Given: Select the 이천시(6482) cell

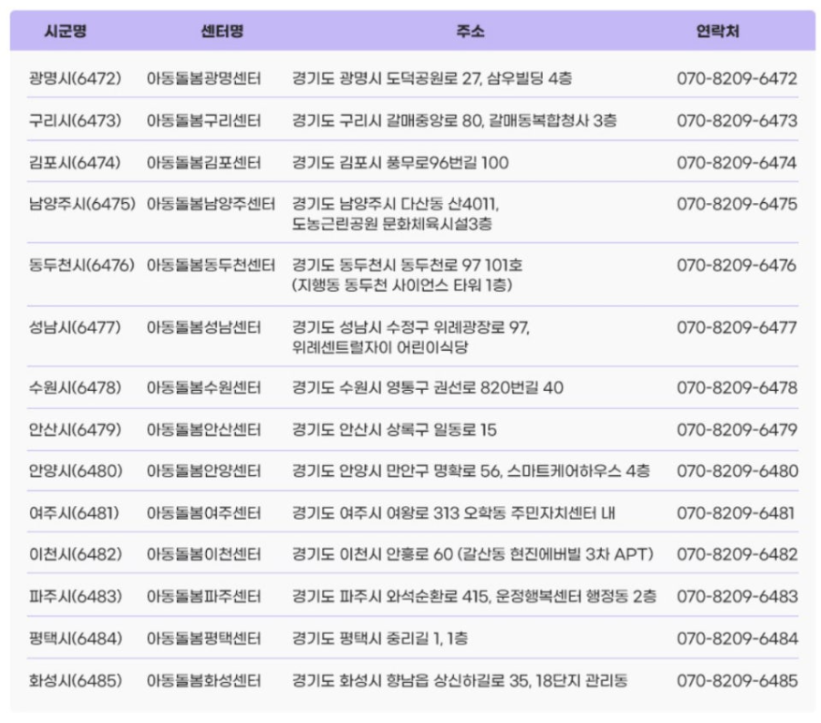Looking at the screenshot, I should pyautogui.click(x=76, y=554).
